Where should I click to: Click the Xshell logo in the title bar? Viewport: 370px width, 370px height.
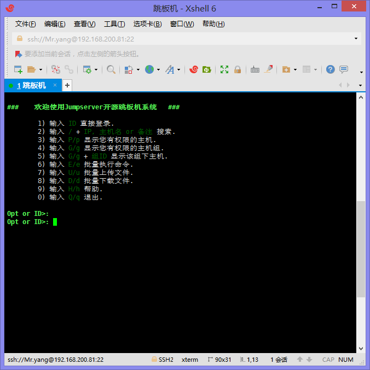tap(10, 8)
